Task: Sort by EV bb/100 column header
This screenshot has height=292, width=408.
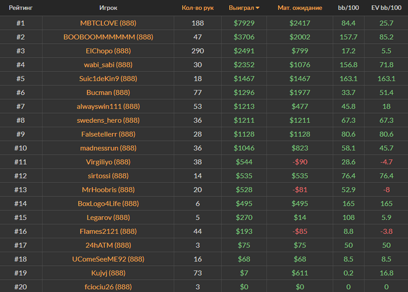Action: 386,8
